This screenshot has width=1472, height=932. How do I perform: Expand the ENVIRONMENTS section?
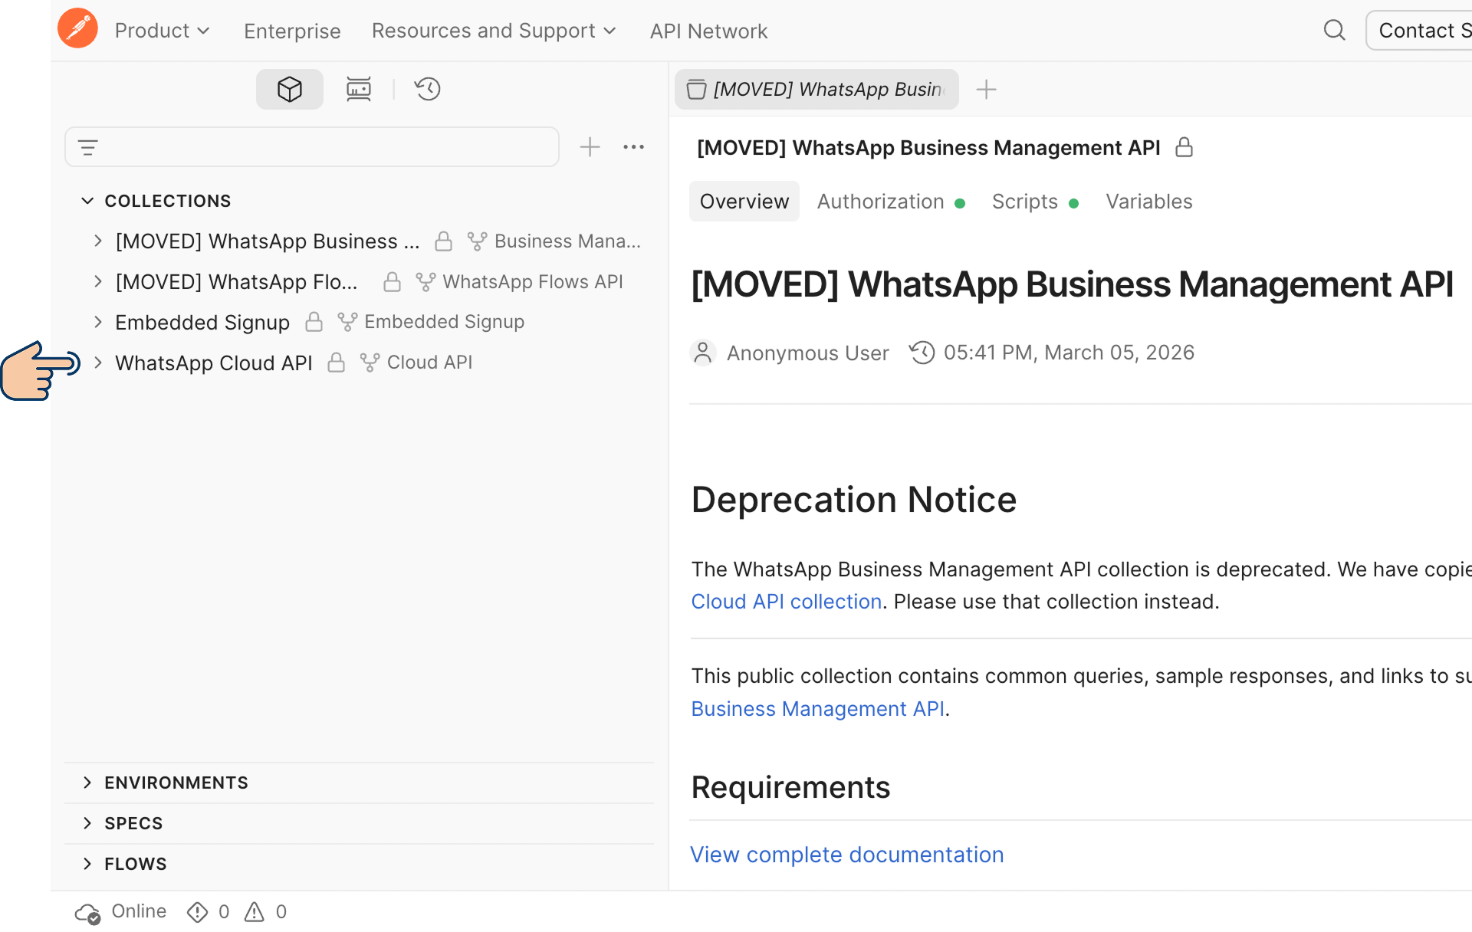(x=87, y=783)
